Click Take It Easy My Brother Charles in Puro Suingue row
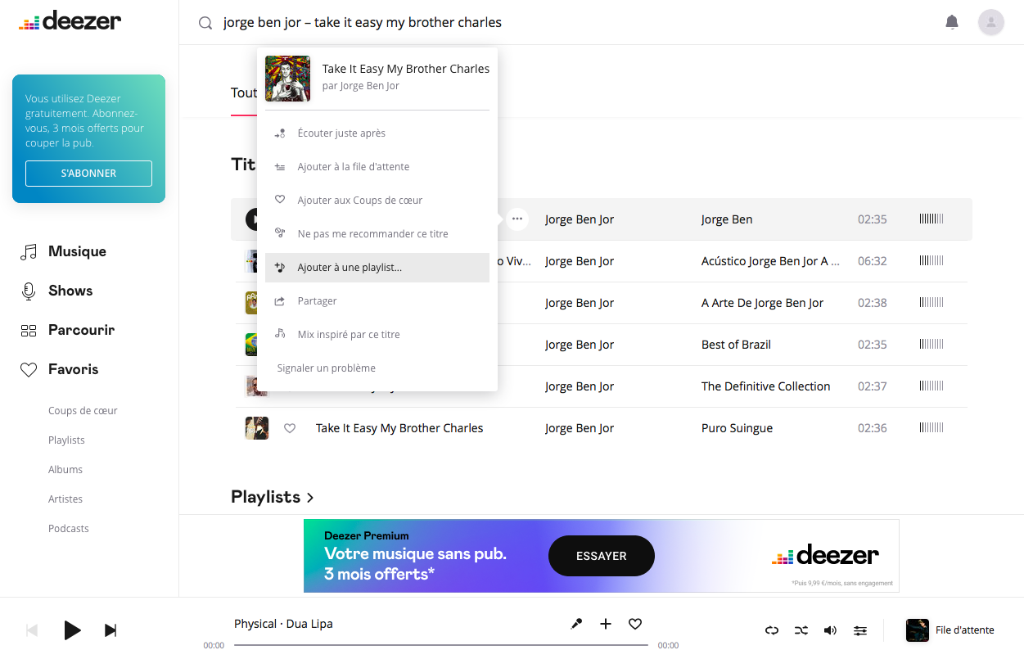The height and width of the screenshot is (659, 1024). [399, 428]
